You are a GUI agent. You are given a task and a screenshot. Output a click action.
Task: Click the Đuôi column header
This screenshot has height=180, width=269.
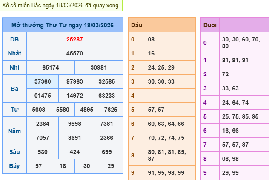(x=210, y=25)
